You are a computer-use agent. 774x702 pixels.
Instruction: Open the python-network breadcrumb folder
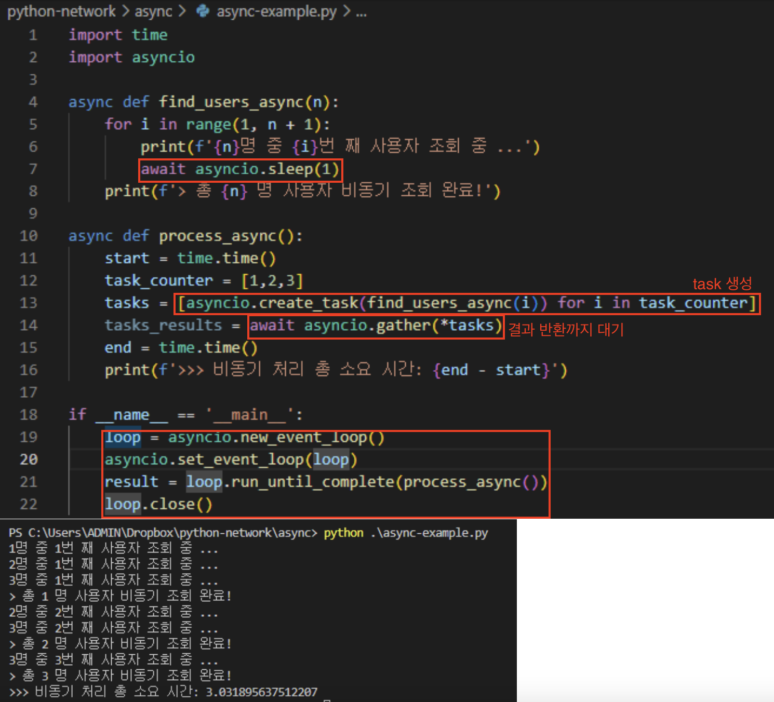61,11
